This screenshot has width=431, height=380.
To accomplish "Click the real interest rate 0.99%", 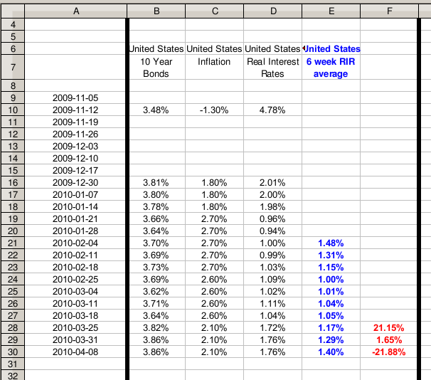I will pos(272,255).
